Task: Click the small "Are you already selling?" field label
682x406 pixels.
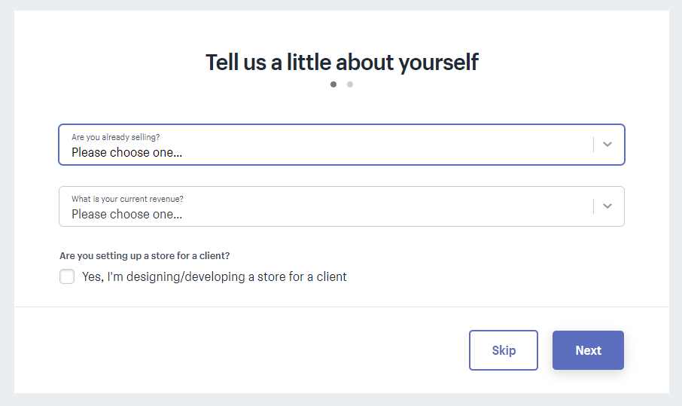Action: [115, 137]
